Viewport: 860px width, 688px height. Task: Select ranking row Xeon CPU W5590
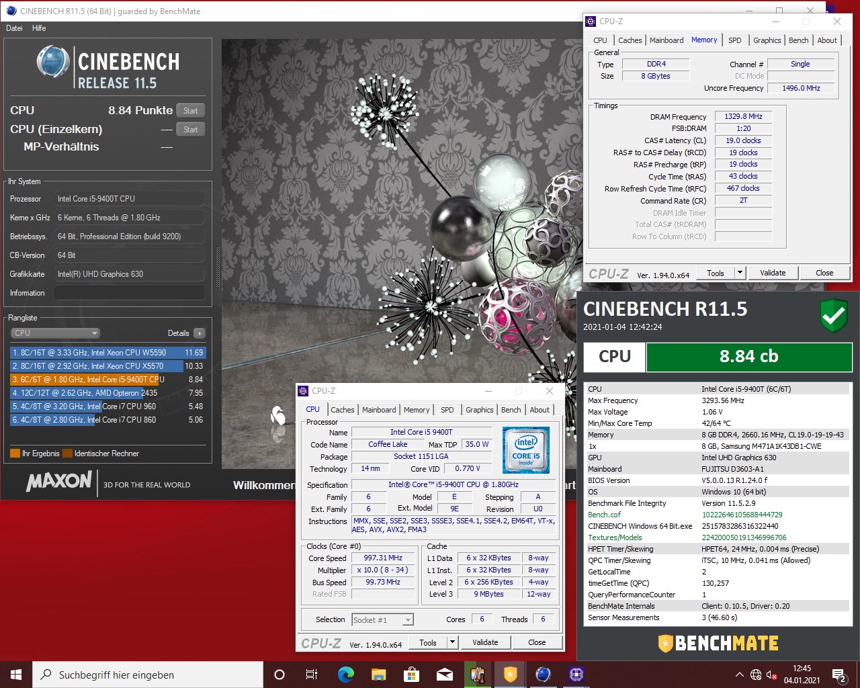(x=107, y=352)
